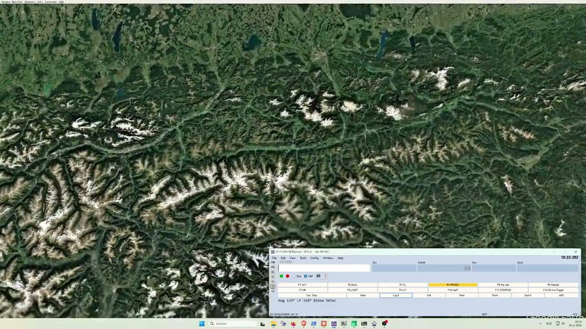586x329 pixels.
Task: Click the F1 Qrl? button
Action: coord(303,285)
